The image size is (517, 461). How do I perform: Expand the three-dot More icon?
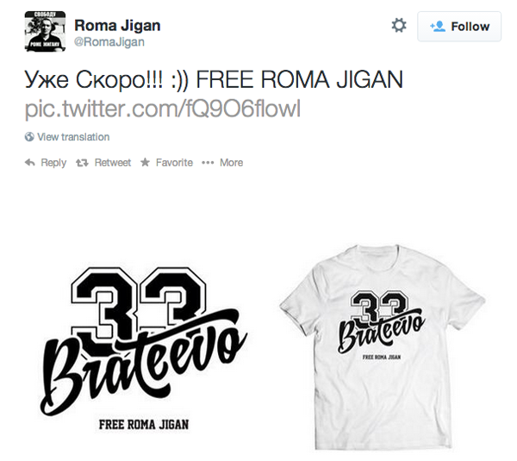[208, 163]
